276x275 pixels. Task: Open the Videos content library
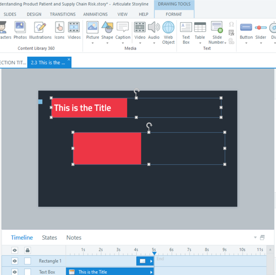point(74,30)
